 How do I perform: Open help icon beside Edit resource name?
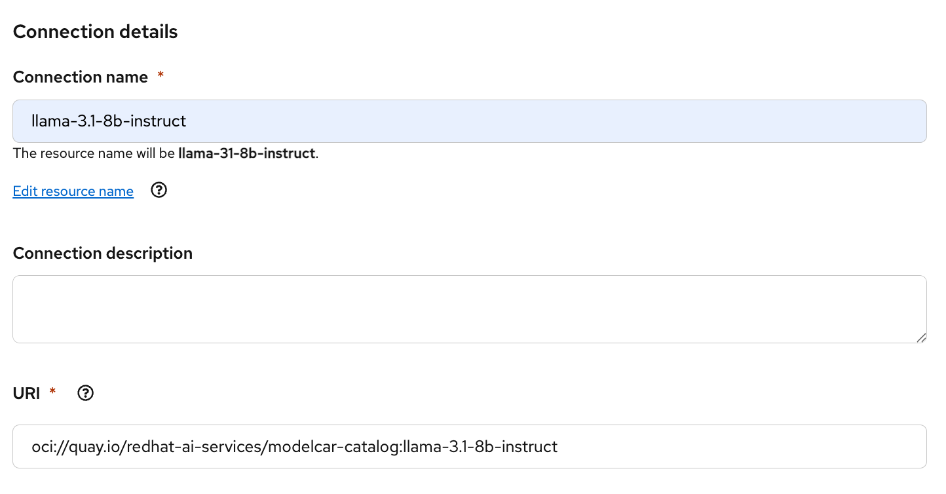click(x=159, y=191)
